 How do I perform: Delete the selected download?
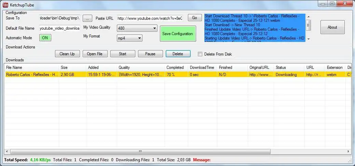pos(178,54)
